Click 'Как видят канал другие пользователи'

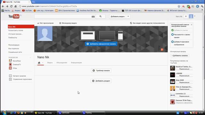click(147, 23)
